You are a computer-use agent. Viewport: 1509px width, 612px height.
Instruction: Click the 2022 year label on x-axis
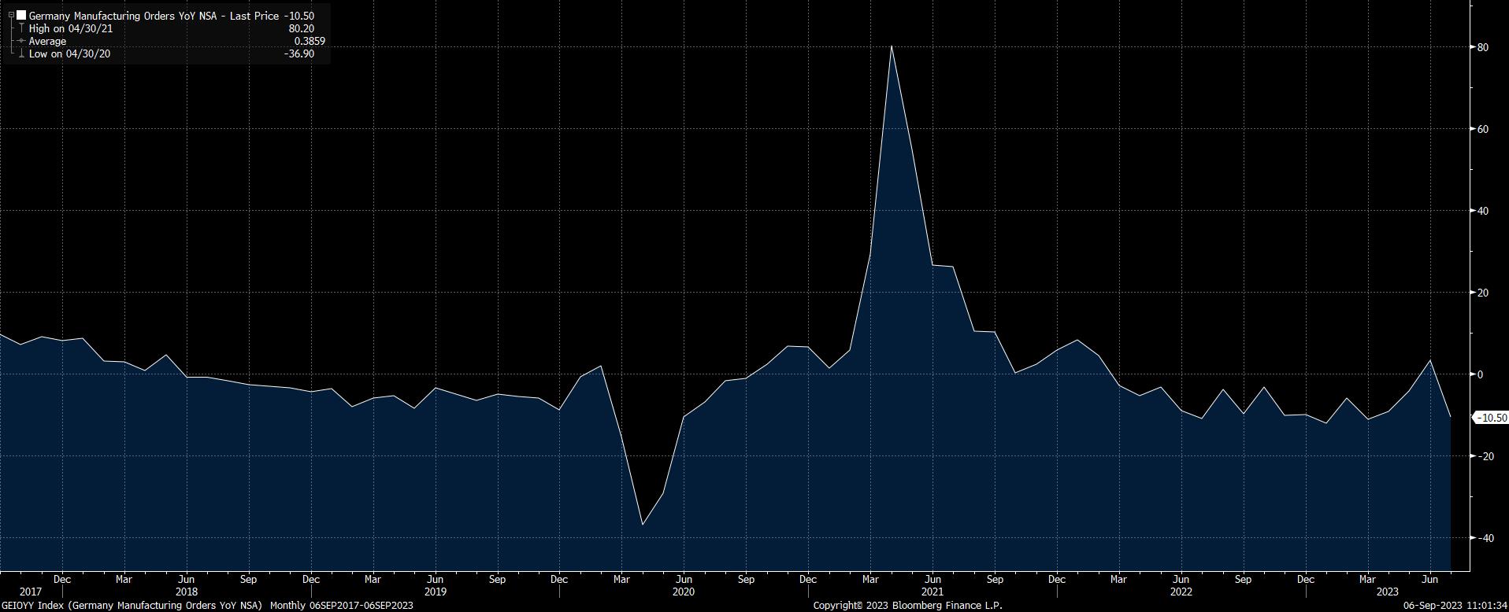click(x=1181, y=592)
